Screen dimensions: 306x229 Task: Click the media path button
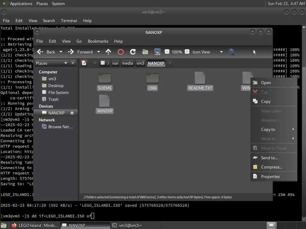tap(127, 63)
